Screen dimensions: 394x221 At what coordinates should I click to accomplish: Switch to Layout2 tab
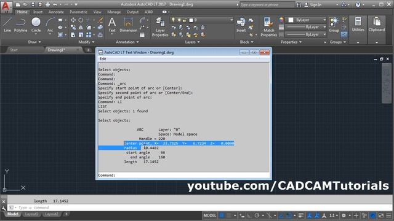pos(52,214)
